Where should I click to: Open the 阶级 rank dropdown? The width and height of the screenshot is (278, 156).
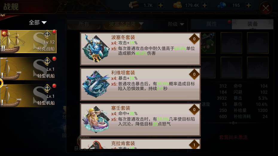(x=176, y=24)
